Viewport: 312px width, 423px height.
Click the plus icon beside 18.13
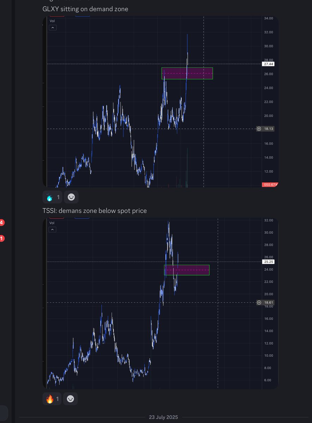259,129
